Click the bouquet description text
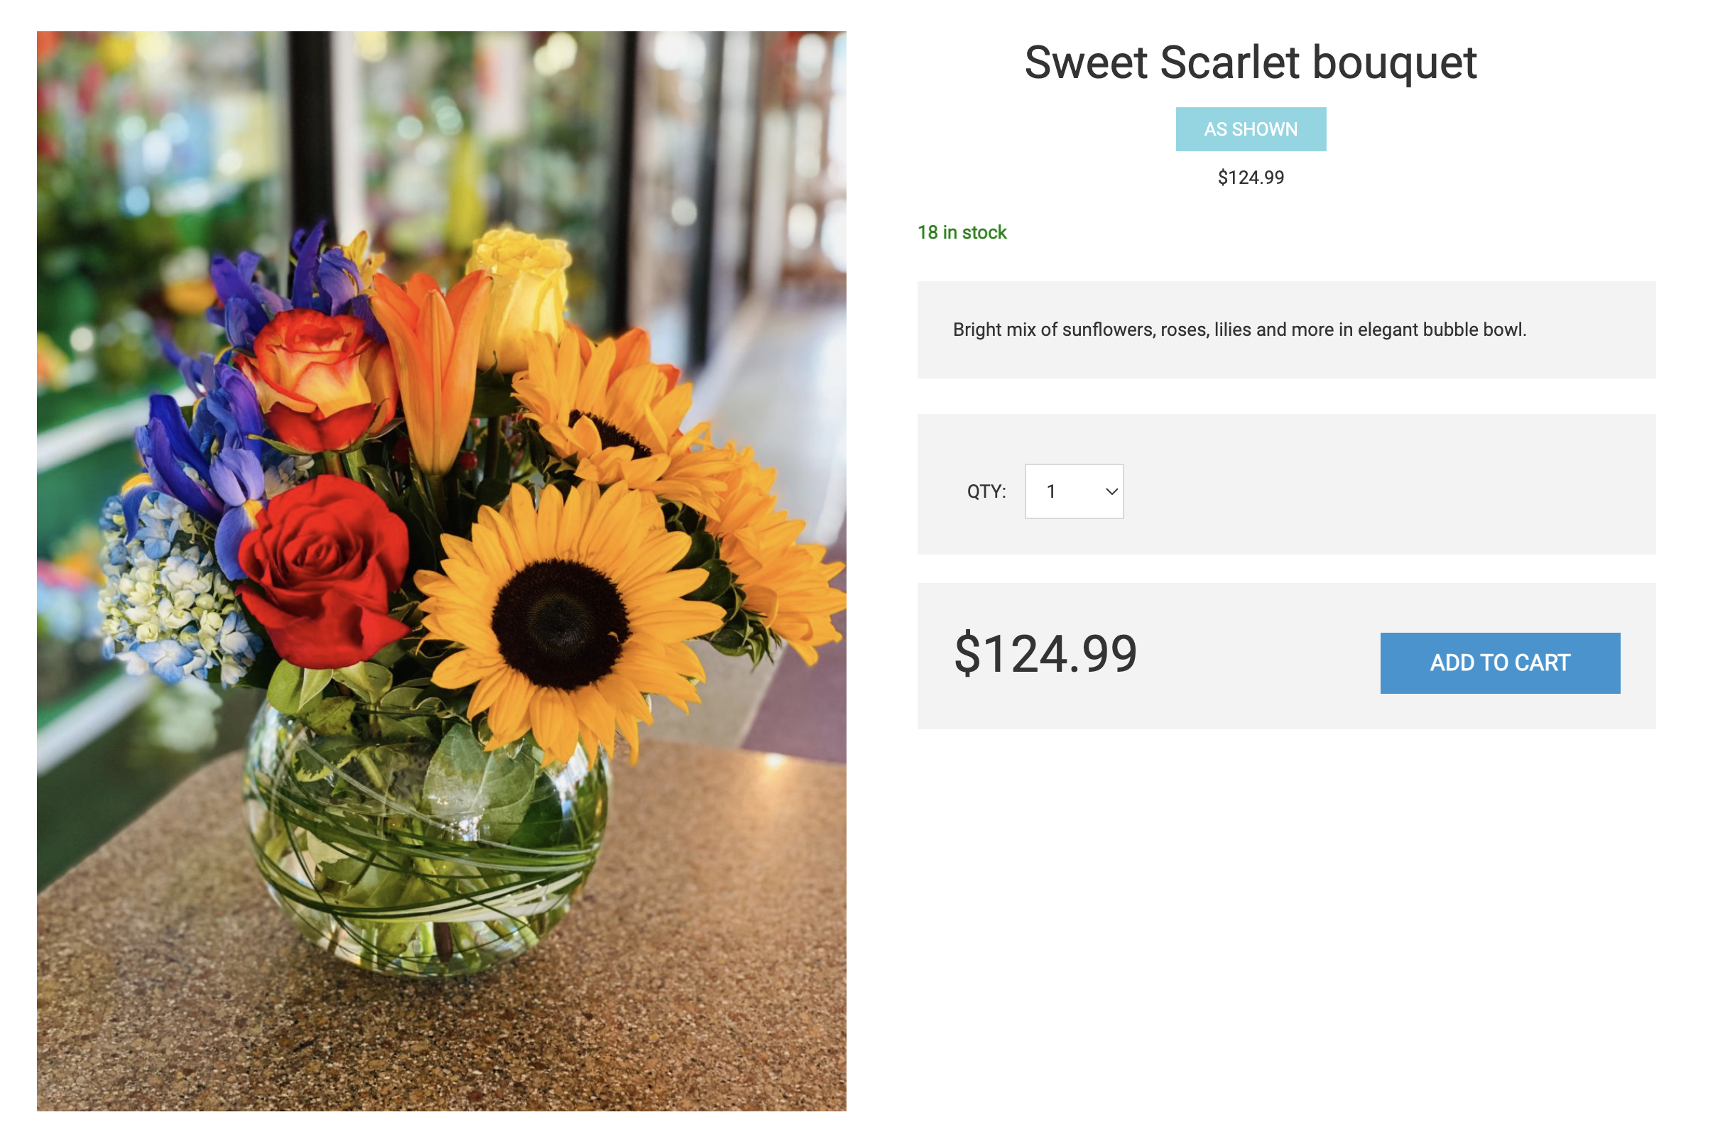The width and height of the screenshot is (1730, 1122). [1239, 329]
